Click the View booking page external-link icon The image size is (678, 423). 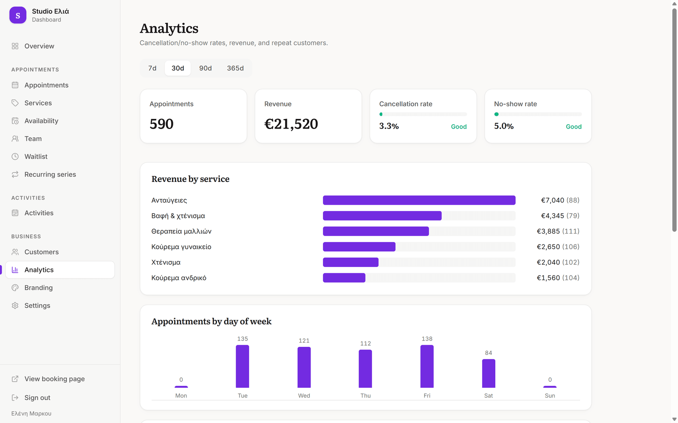pos(15,379)
